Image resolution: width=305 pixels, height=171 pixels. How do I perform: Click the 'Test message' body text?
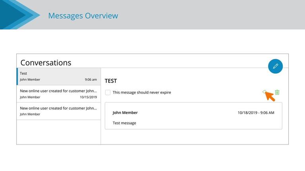coord(124,123)
